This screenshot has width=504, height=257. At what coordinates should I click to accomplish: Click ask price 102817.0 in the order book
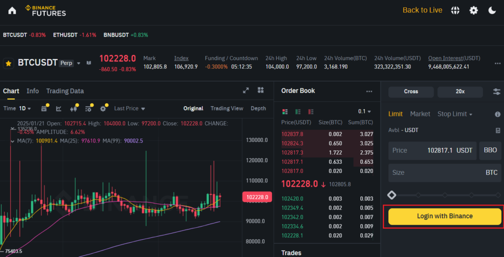point(292,171)
